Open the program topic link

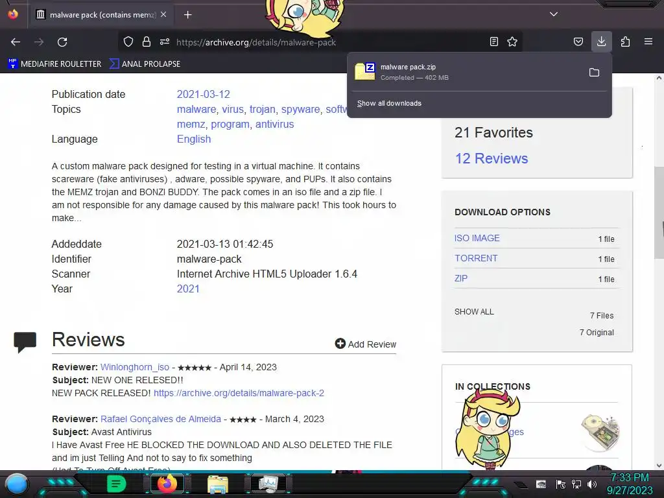tap(230, 124)
